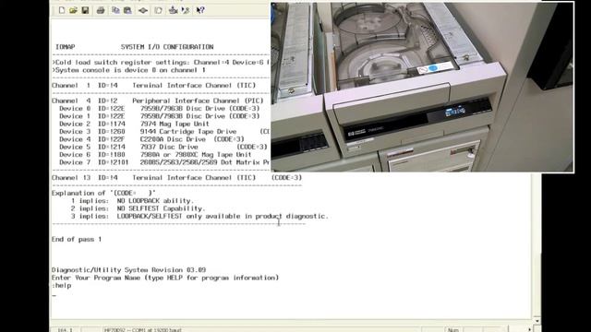
Task: Click the 'Channel 13 ID=!4' row
Action: point(176,178)
